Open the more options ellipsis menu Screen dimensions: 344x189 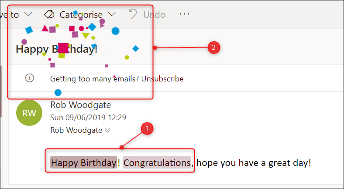[184, 14]
